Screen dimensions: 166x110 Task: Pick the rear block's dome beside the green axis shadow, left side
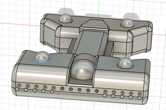point(66,18)
